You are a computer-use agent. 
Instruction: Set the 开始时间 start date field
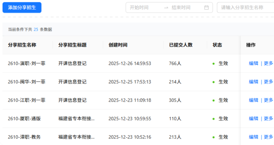[x=139, y=7]
